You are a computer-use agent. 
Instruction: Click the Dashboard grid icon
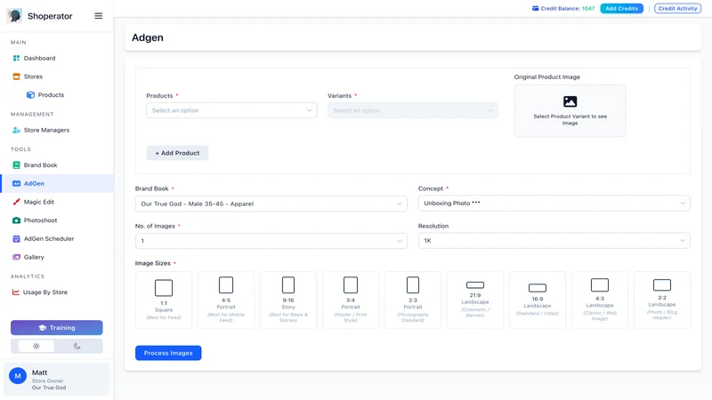coord(16,58)
